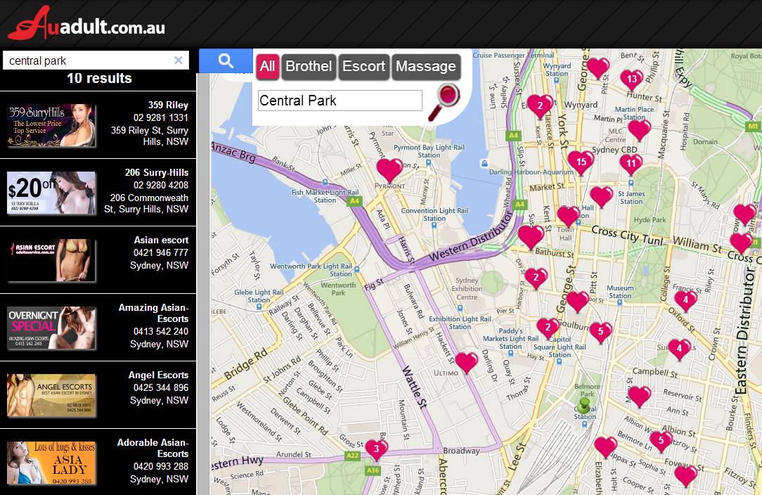Viewport: 762px width, 495px height.
Task: Click the heart marker above Wynyard near Pitt St
Action: click(598, 68)
